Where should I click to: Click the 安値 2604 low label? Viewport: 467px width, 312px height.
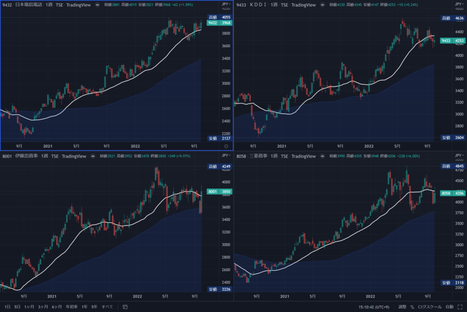click(x=453, y=137)
